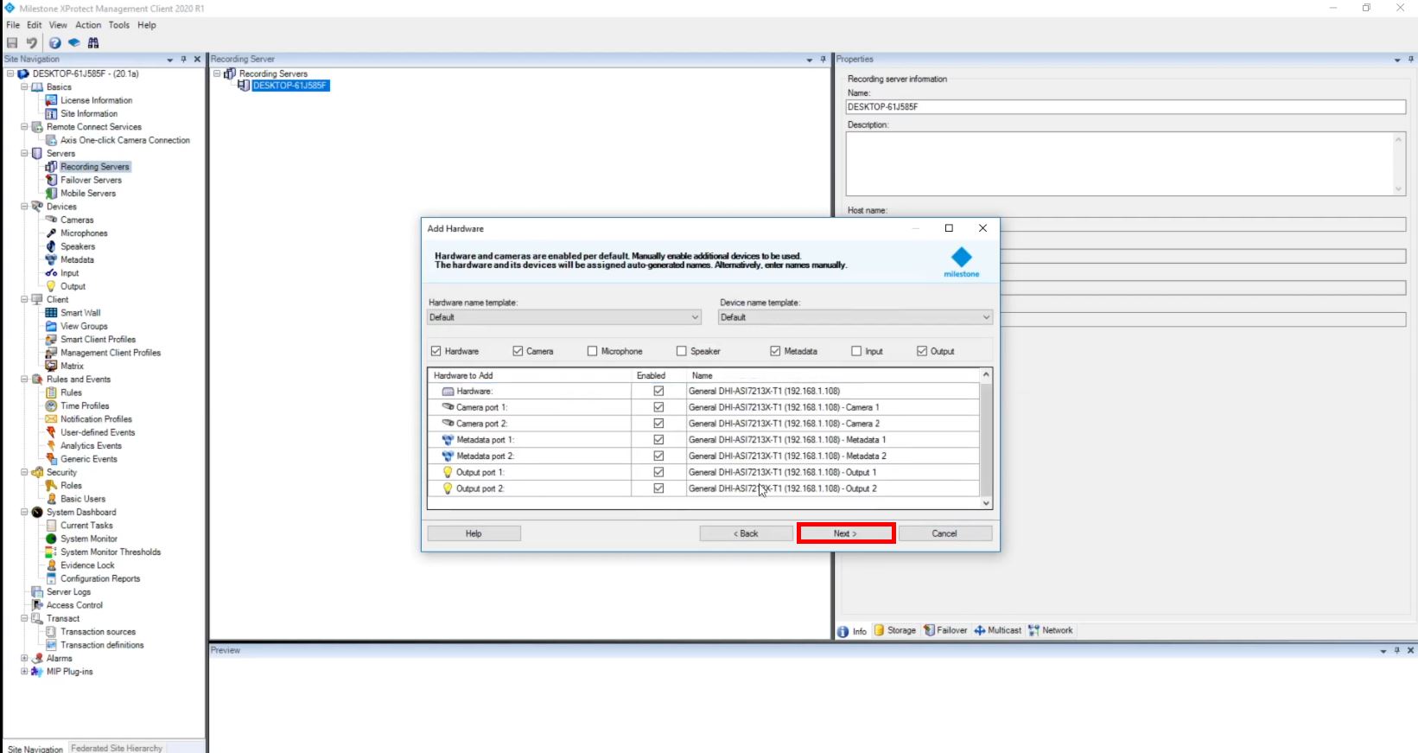
Task: Disable the Output port 1 Enabled checkbox
Action: click(x=658, y=472)
